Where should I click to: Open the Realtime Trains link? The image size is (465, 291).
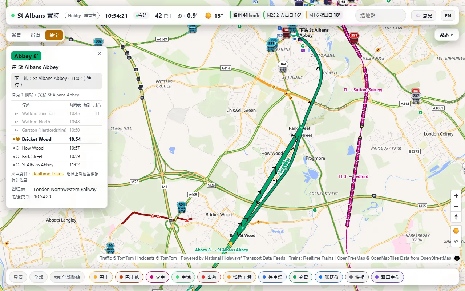48,174
